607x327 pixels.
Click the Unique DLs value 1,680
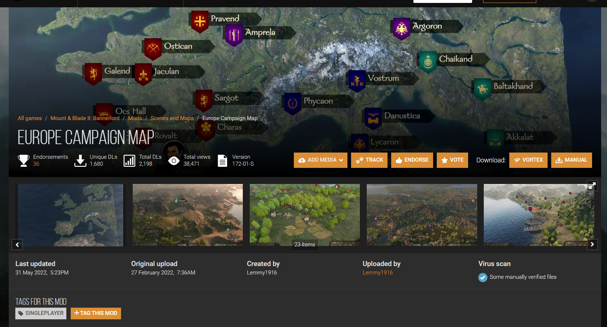coord(97,164)
